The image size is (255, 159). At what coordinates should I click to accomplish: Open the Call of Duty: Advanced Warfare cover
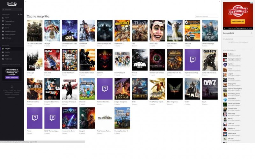pyautogui.click(x=210, y=60)
